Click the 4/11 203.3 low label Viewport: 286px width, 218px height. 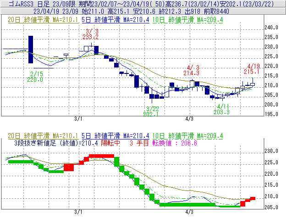pos(222,109)
